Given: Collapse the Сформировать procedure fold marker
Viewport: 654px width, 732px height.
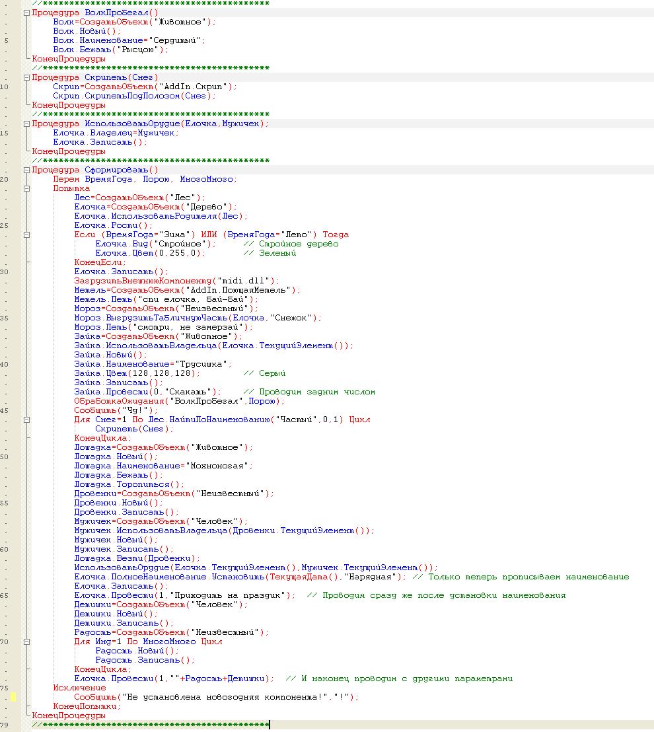Looking at the screenshot, I should point(26,170).
